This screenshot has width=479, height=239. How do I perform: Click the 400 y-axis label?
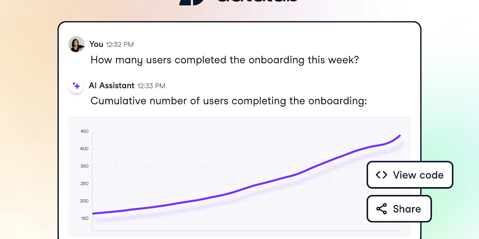coord(84,149)
